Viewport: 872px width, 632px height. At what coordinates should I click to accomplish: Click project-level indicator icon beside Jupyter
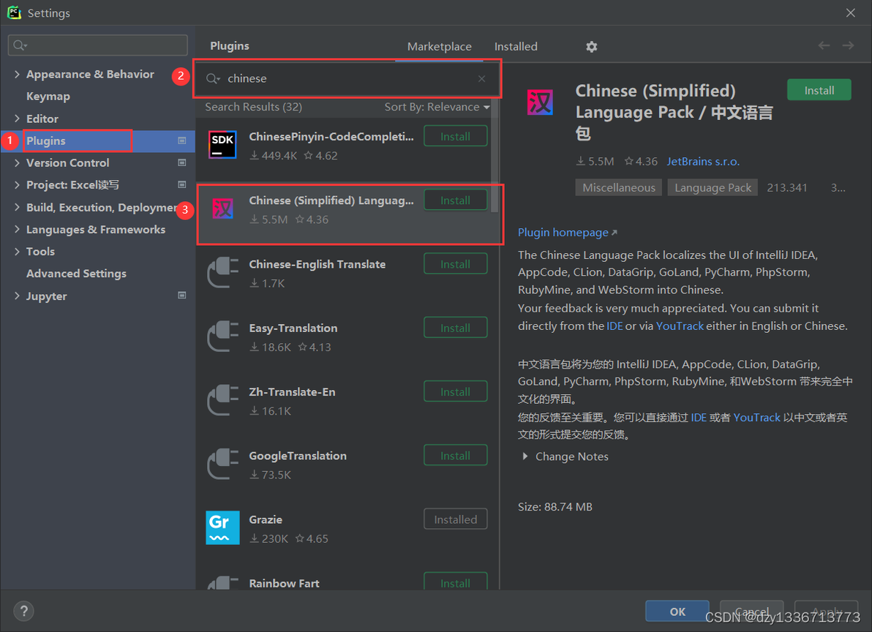coord(182,296)
